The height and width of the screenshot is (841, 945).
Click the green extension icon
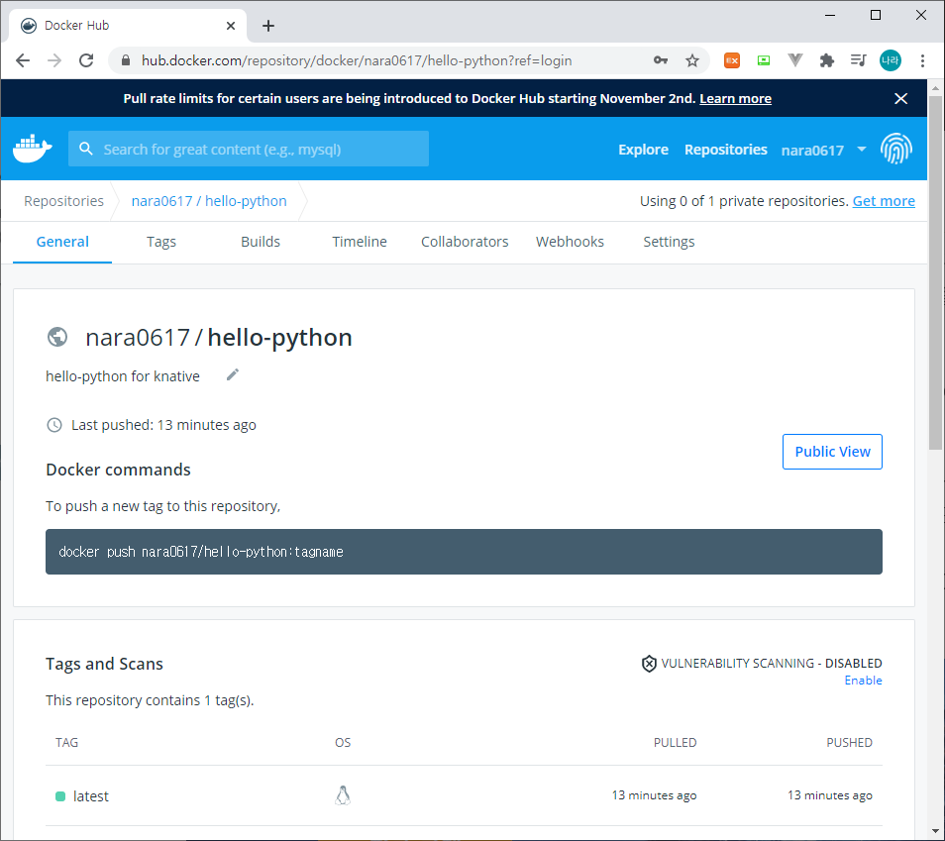(x=764, y=60)
